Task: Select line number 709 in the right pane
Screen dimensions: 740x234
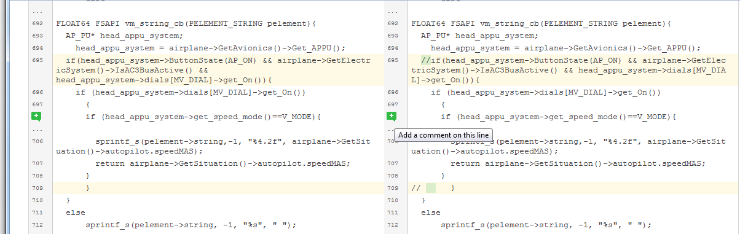Action: click(392, 187)
